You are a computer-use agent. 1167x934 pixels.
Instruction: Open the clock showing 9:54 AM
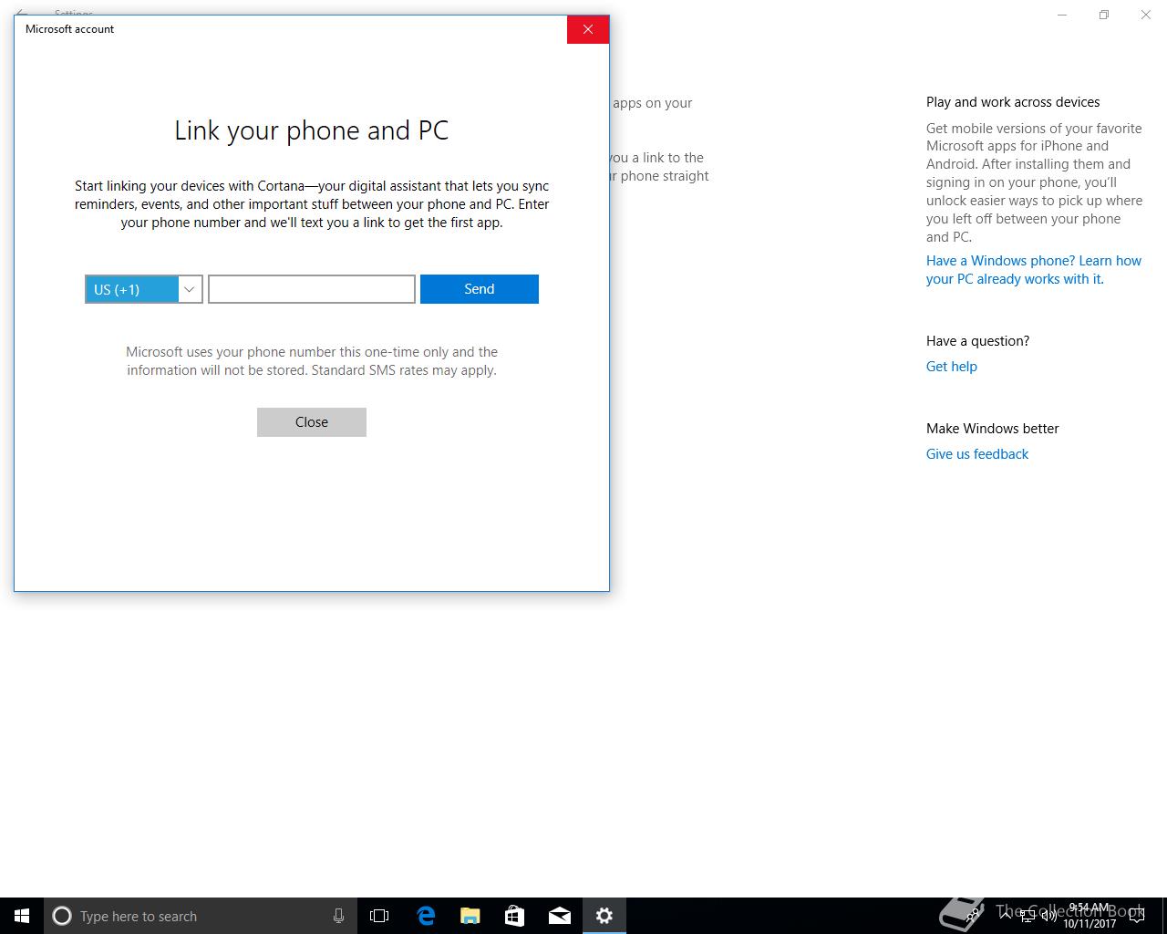coord(1090,916)
